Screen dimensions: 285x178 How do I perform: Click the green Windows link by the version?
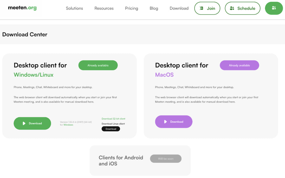tap(68, 125)
